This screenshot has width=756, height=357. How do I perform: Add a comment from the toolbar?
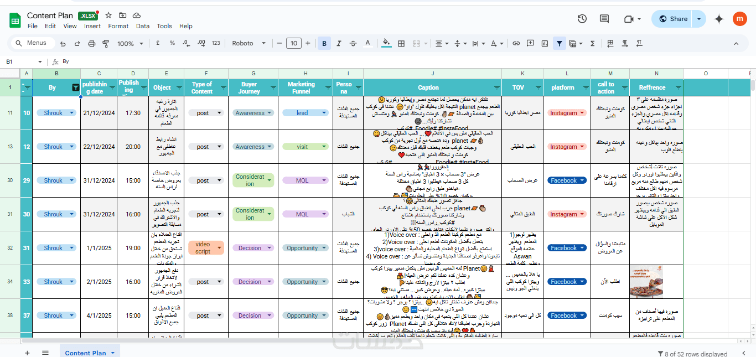point(530,43)
